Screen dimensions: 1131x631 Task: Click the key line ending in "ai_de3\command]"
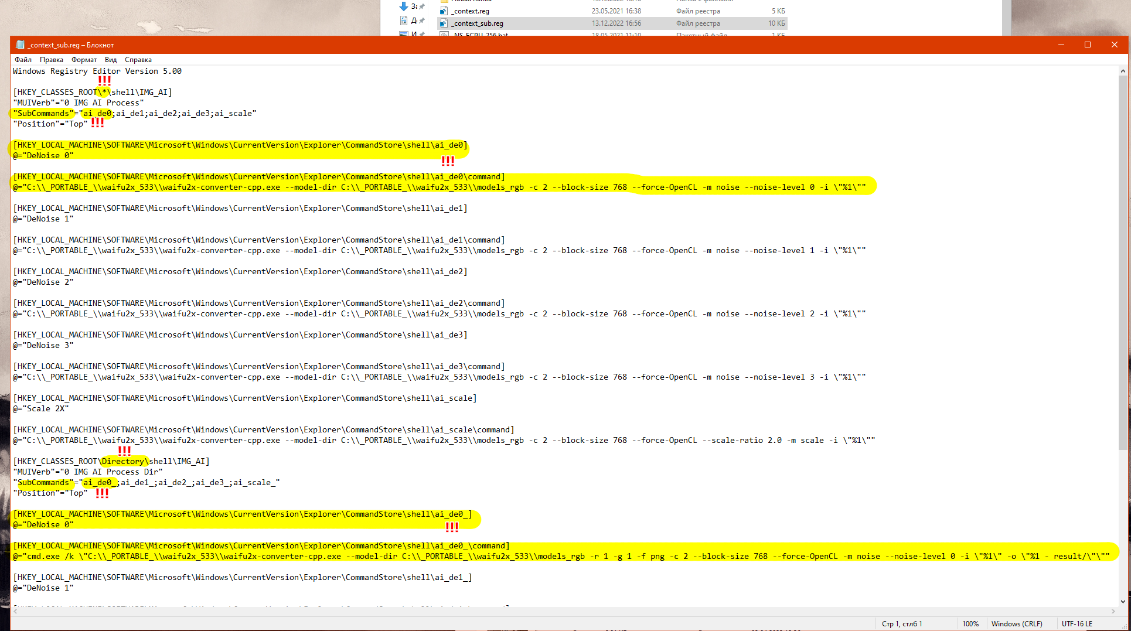tap(259, 367)
